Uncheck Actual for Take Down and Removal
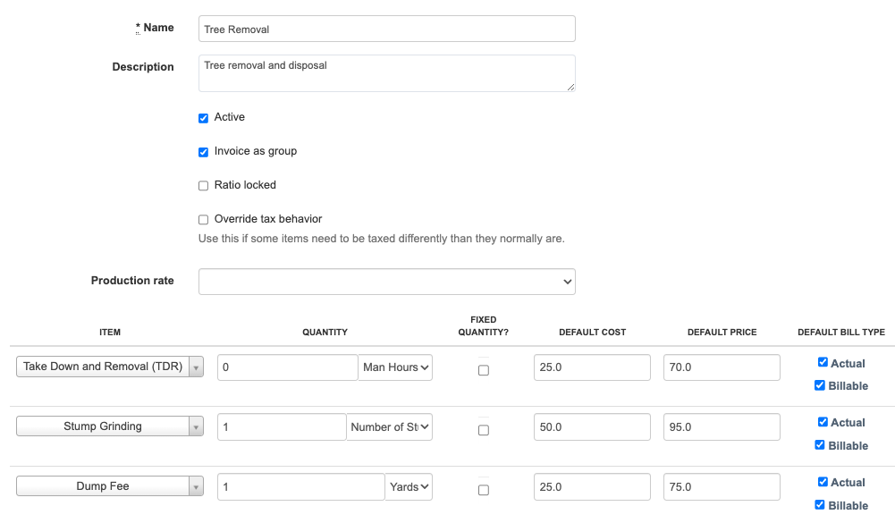 [x=823, y=362]
